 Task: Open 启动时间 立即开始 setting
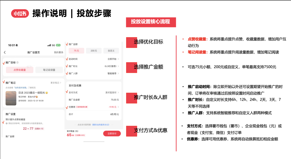(x=94, y=59)
